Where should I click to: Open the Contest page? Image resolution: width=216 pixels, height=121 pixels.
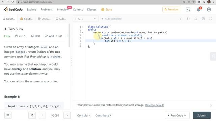pyautogui.click(x=78, y=10)
